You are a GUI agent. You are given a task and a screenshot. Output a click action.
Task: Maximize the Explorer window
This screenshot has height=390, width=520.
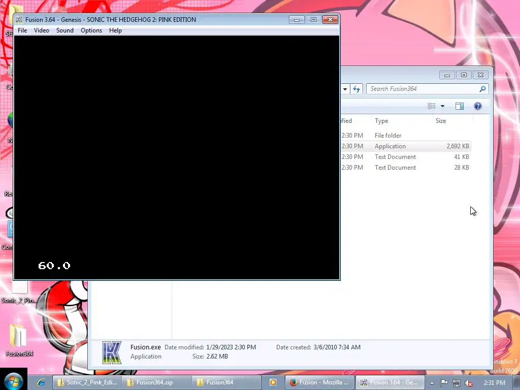point(464,75)
